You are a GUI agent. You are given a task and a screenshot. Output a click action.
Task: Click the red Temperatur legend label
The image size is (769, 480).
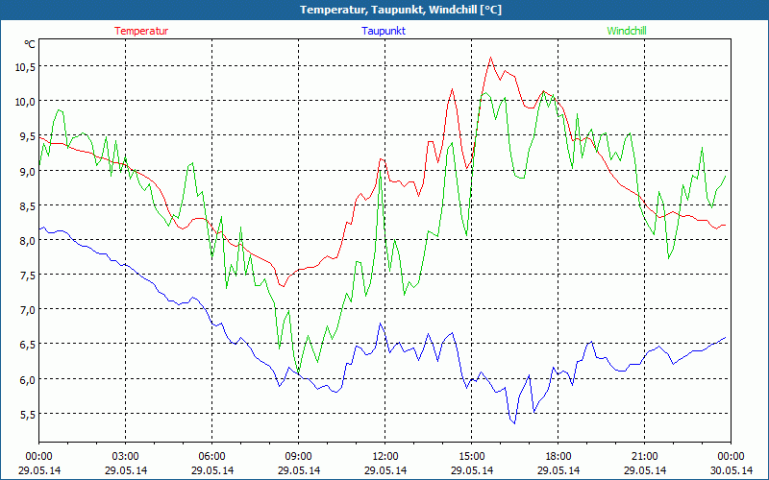pos(141,31)
